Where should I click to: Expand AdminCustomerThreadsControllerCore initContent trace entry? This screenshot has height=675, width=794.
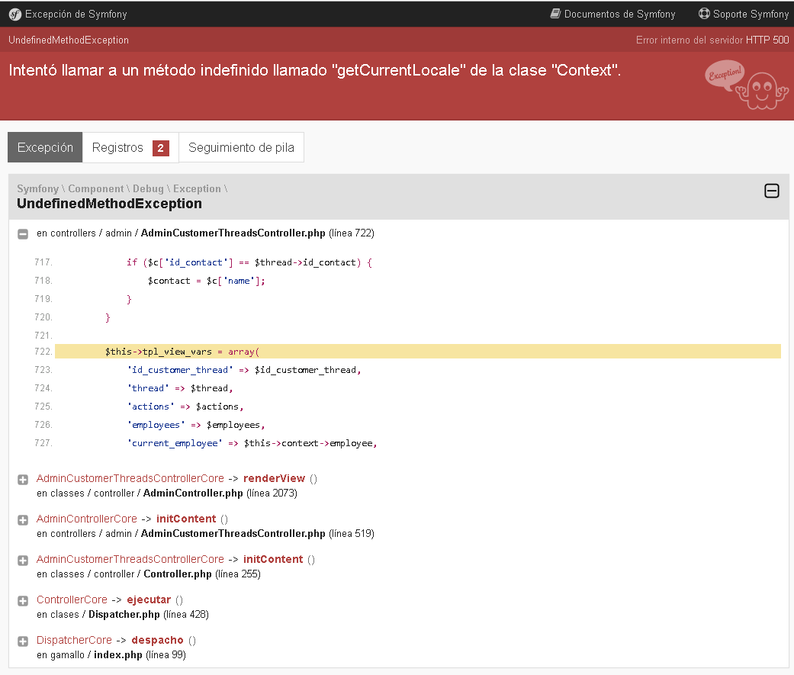23,561
